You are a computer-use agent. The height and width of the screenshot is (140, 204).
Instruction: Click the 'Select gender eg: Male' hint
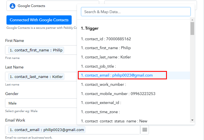click(21, 111)
